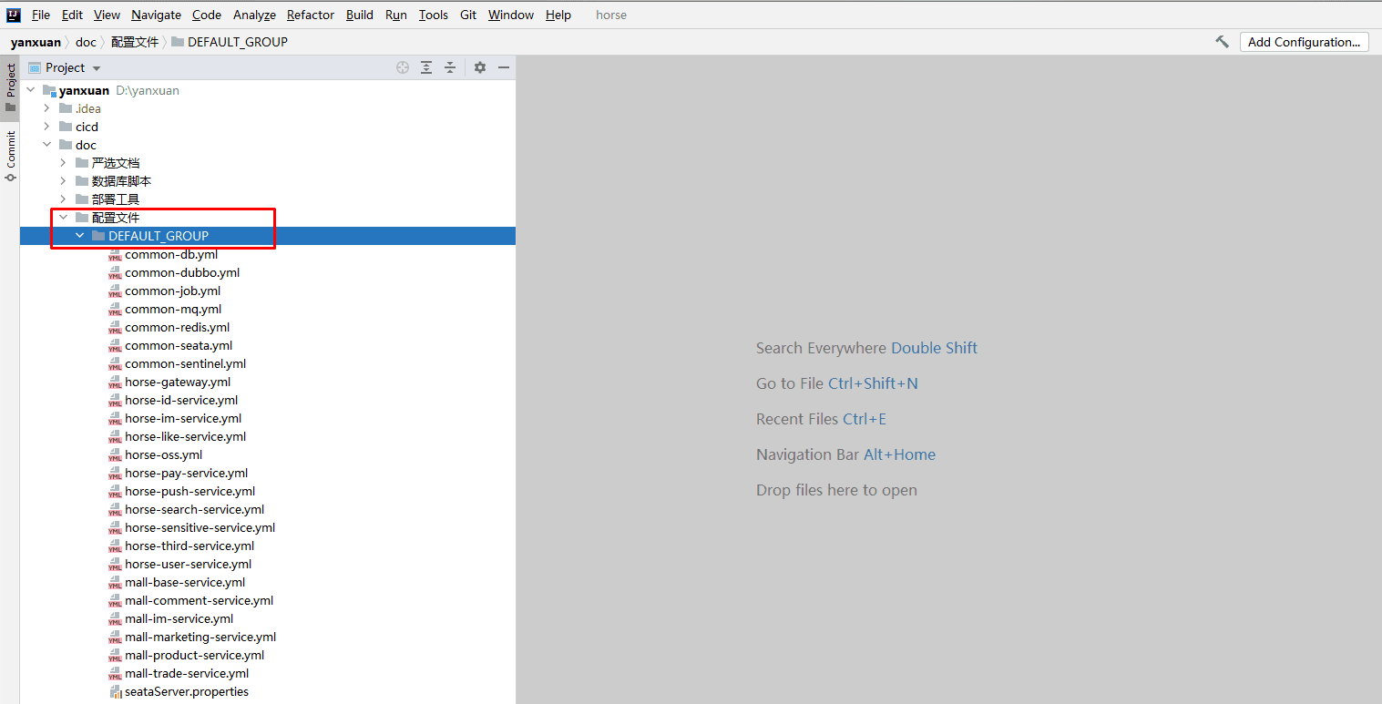Screen dimensions: 1382x704
Task: Open the Project panel settings gear
Action: [480, 67]
